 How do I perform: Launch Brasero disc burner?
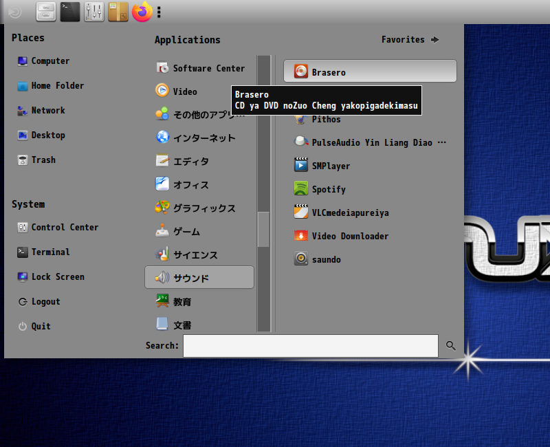370,72
